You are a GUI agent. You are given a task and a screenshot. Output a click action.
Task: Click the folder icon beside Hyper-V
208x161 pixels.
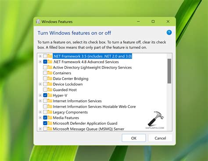coord(50,95)
